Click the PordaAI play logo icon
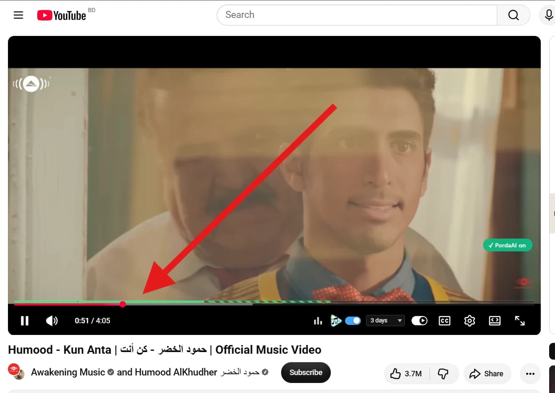The height and width of the screenshot is (393, 555). (x=336, y=321)
